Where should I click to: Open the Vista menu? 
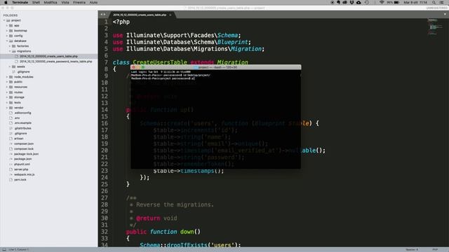tap(65, 2)
